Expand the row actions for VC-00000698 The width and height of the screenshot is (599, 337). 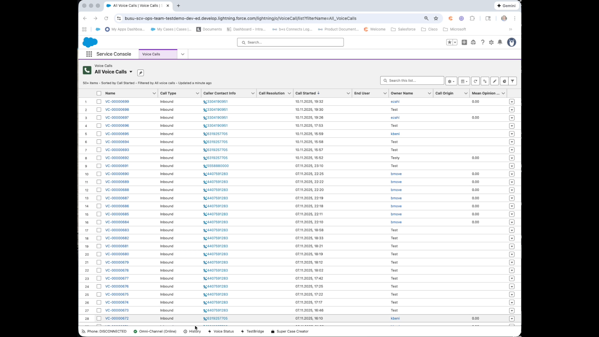pos(512,110)
